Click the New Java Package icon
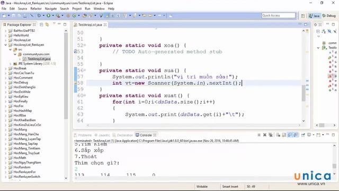 (x=68, y=15)
